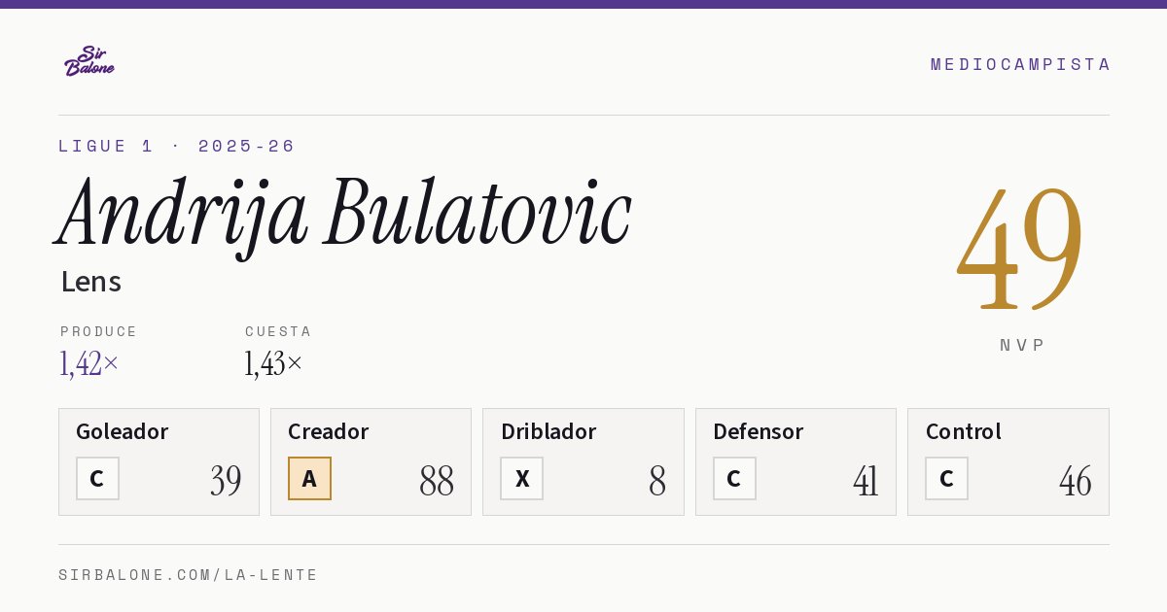The width and height of the screenshot is (1167, 612).
Task: Click the NVP score 49
Action: click(1020, 249)
